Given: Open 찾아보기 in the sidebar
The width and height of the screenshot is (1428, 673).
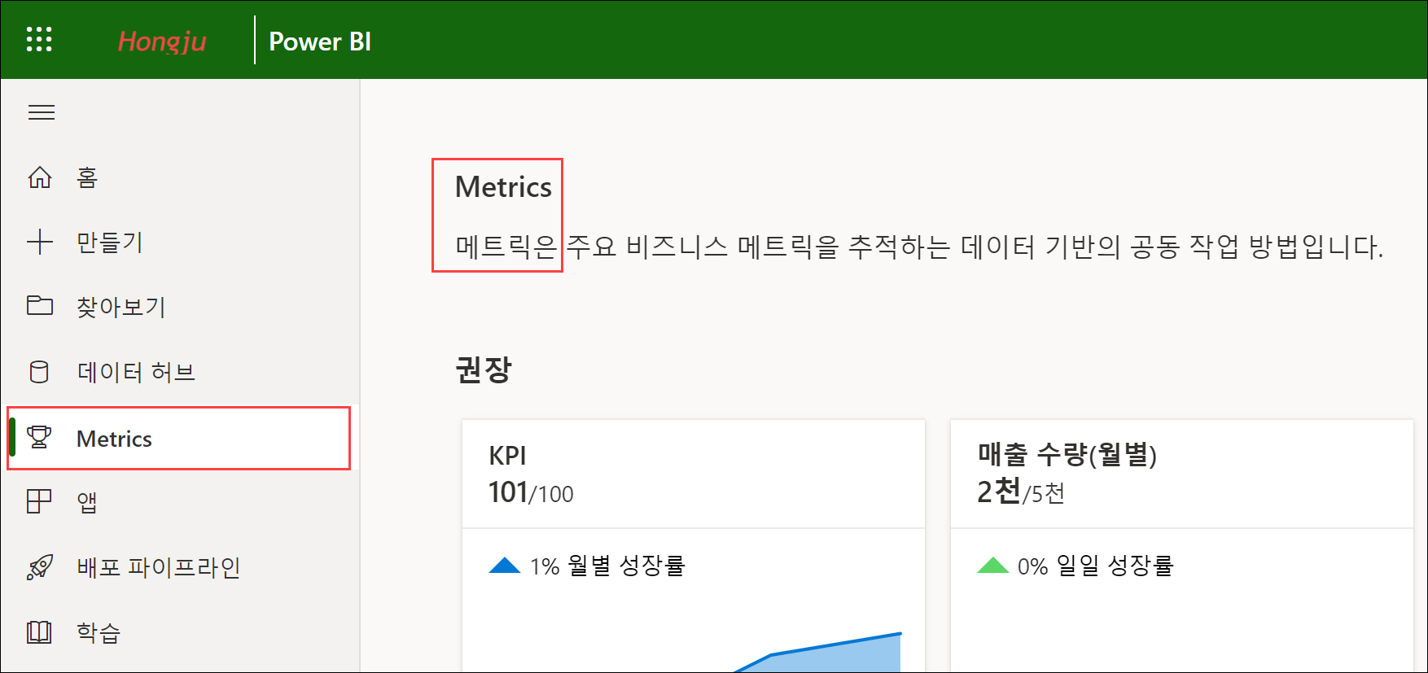Looking at the screenshot, I should (121, 307).
